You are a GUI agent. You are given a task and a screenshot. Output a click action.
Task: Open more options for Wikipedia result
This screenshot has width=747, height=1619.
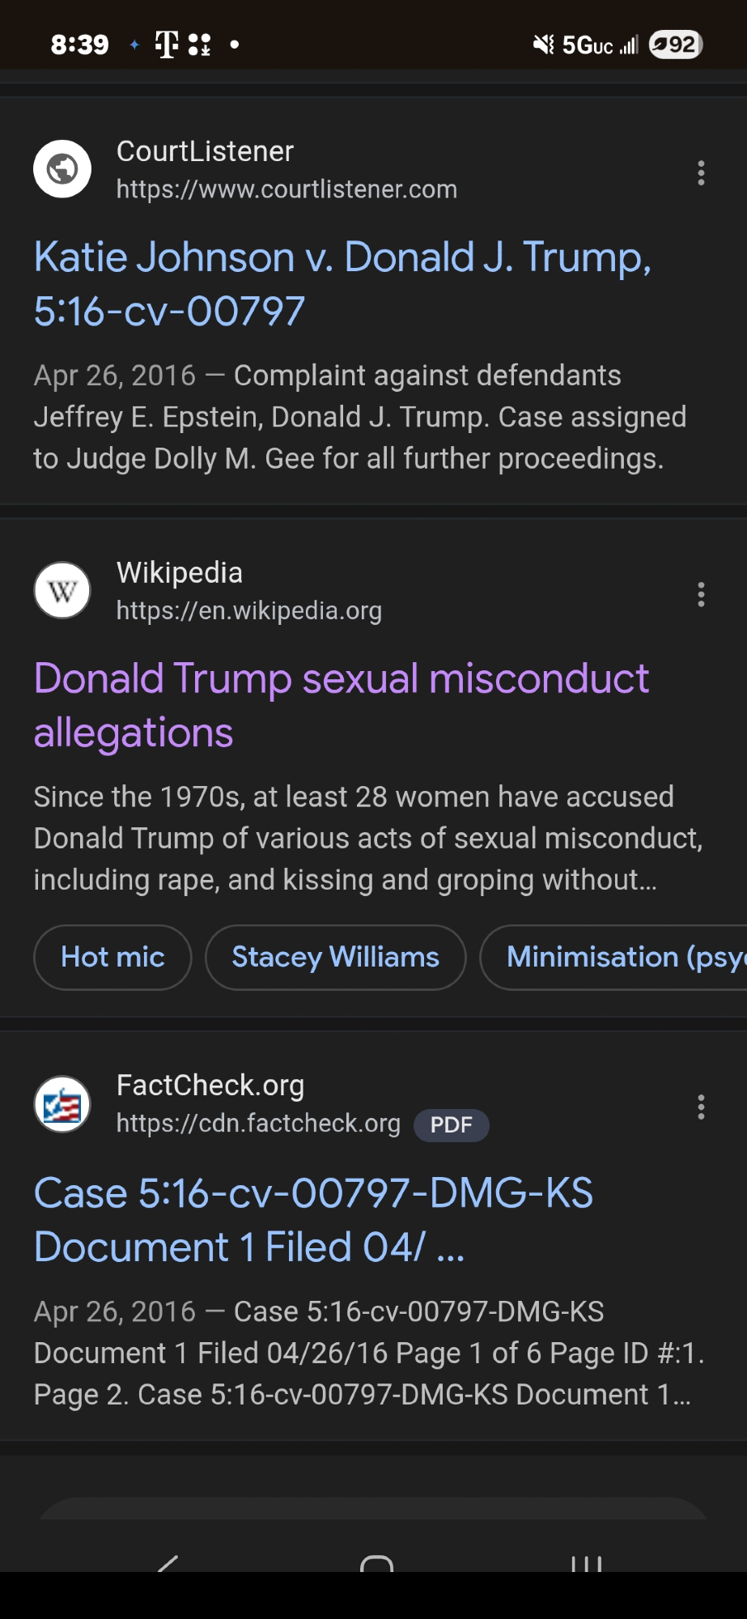pos(701,595)
